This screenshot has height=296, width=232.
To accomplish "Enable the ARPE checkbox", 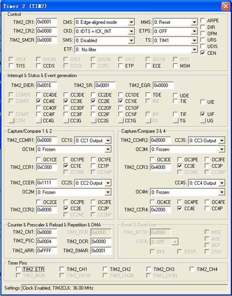I will (x=203, y=20).
